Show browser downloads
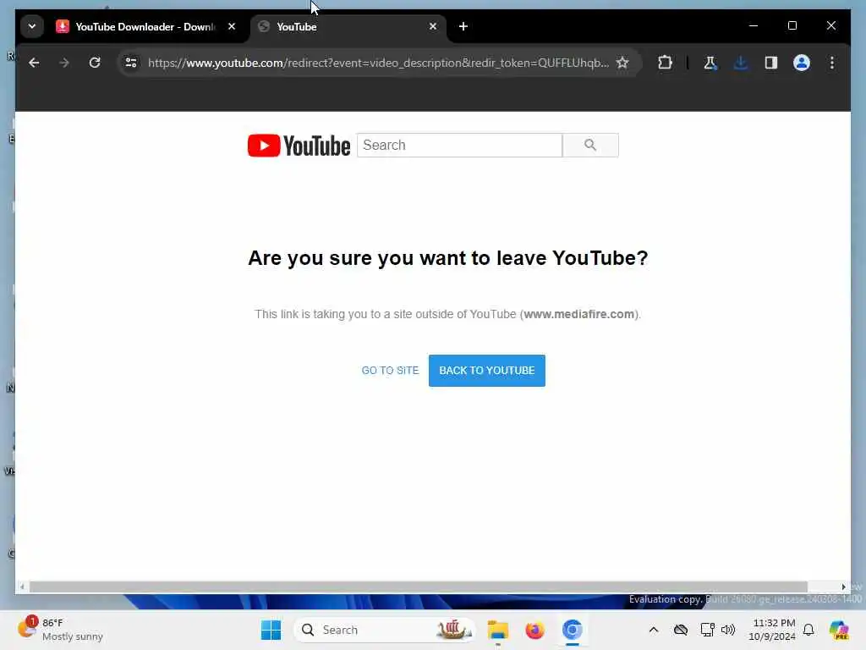866x650 pixels. [x=741, y=63]
